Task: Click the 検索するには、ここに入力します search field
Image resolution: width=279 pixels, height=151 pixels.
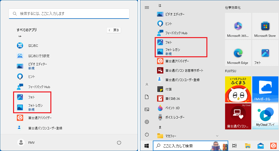Action: (x=69, y=14)
